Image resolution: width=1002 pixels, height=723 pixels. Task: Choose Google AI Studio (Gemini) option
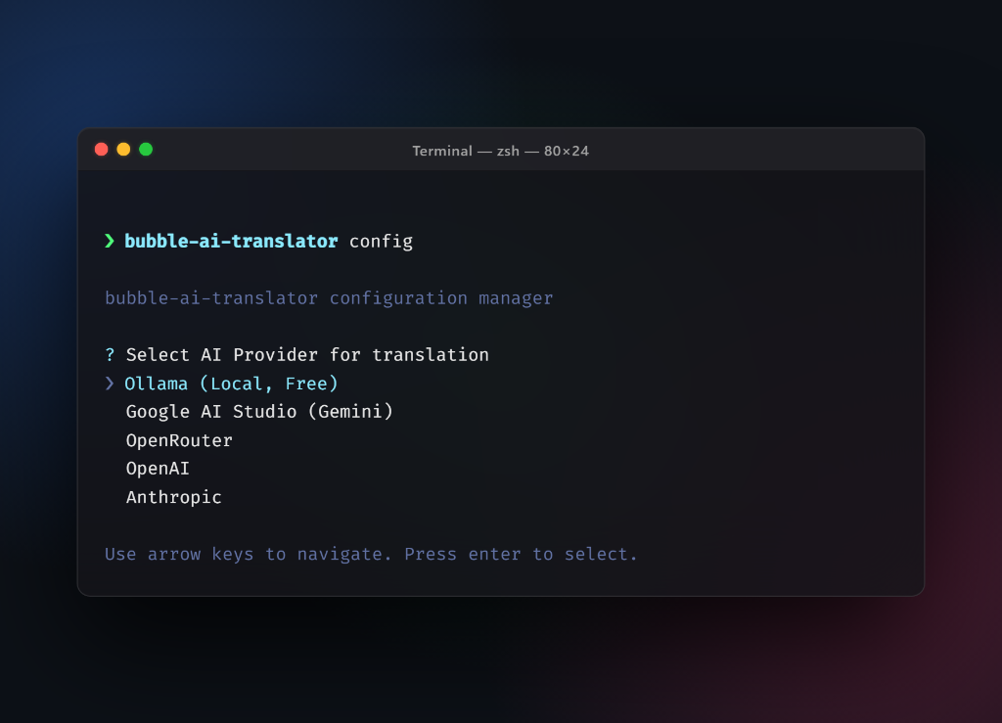pyautogui.click(x=258, y=412)
